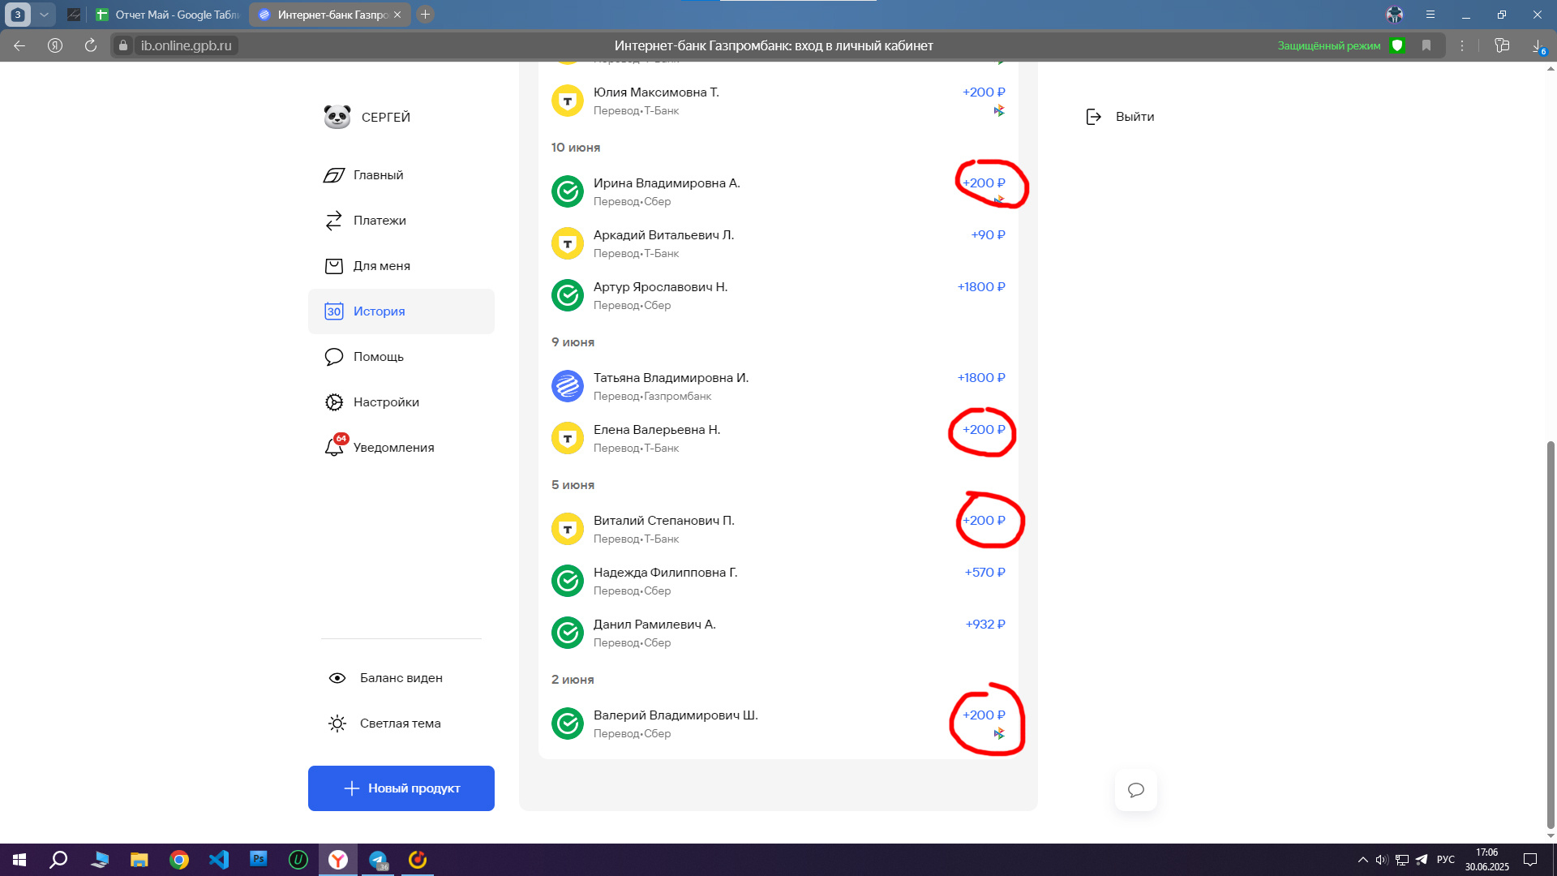Click SBP icon under Валерий Владимирович's amount
The width and height of the screenshot is (1557, 876).
999,733
